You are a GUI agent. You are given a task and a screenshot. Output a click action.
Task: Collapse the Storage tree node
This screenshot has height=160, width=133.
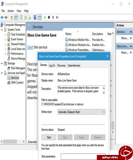2,63
